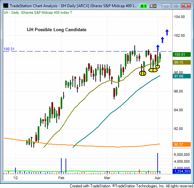The image size is (194, 188).
Task: Select the IJH - Daily status line text
Action: [x=38, y=13]
